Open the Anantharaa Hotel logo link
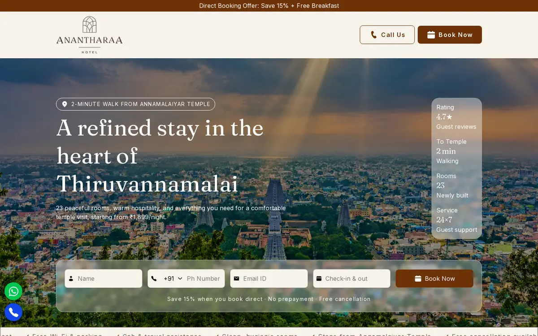538x336 pixels. coord(89,35)
